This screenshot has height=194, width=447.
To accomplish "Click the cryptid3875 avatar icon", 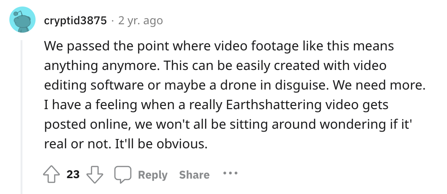I will coord(22,21).
